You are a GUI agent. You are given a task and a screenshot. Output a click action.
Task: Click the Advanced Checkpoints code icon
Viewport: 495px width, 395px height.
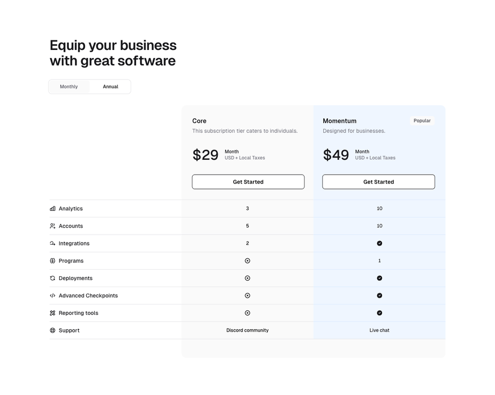point(52,296)
